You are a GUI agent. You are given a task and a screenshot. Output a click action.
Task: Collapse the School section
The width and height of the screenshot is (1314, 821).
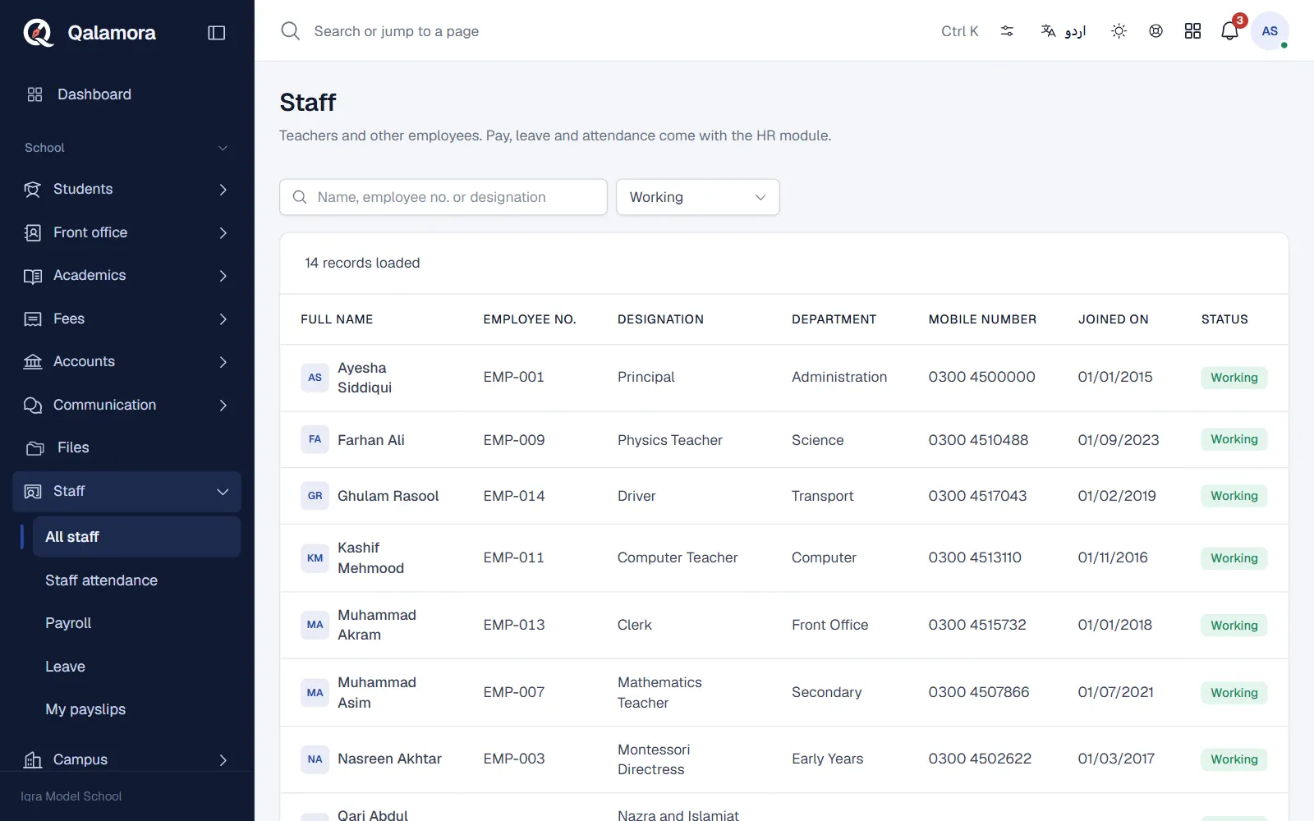pos(127,148)
